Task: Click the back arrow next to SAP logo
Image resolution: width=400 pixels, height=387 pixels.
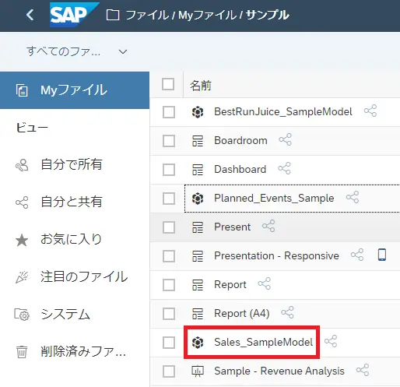Action: click(30, 15)
